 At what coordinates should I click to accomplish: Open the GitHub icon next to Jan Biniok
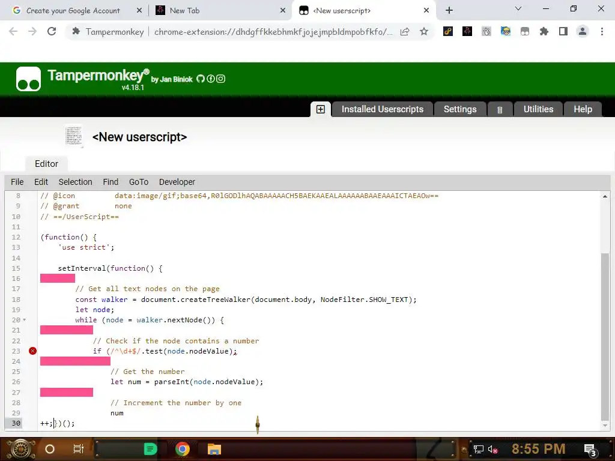(201, 79)
